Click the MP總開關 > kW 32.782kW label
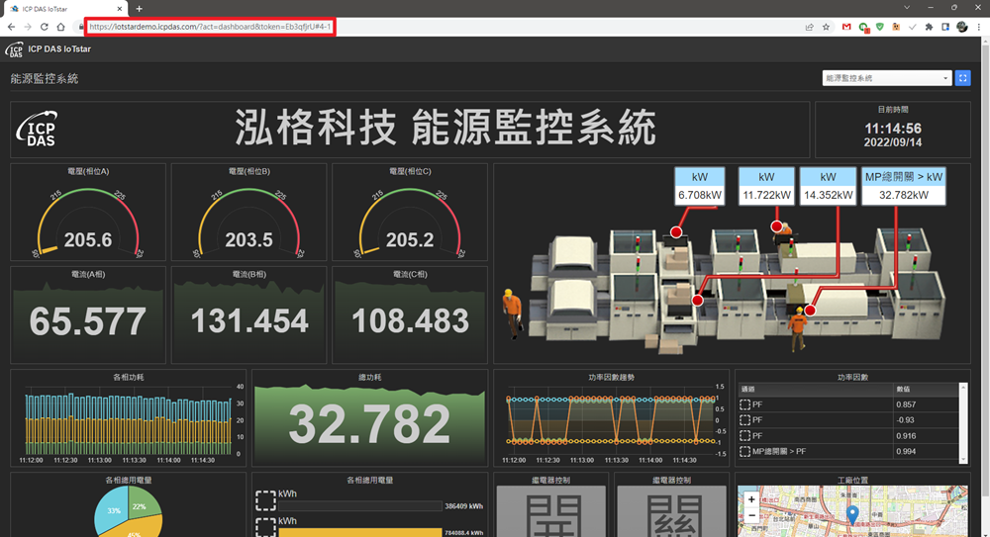990x537 pixels. pyautogui.click(x=904, y=186)
